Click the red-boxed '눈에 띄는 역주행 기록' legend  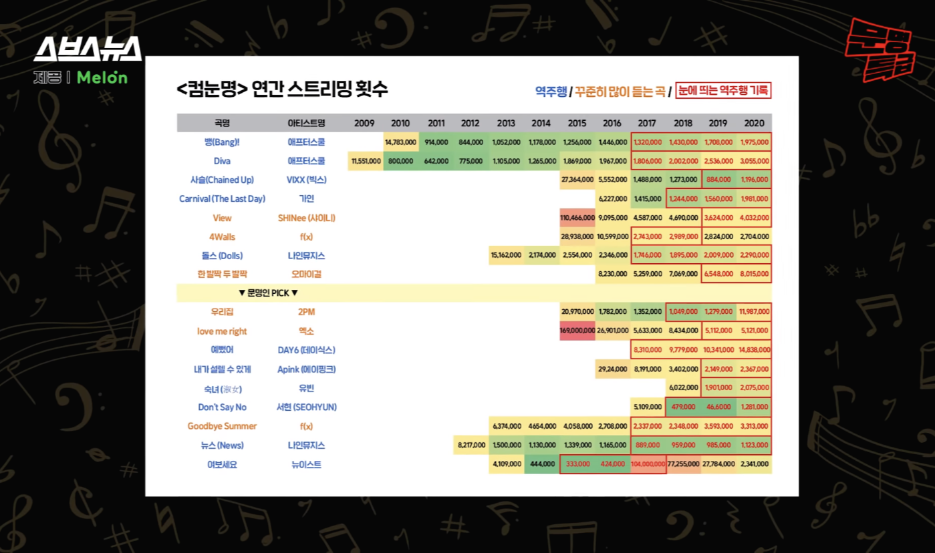(723, 90)
